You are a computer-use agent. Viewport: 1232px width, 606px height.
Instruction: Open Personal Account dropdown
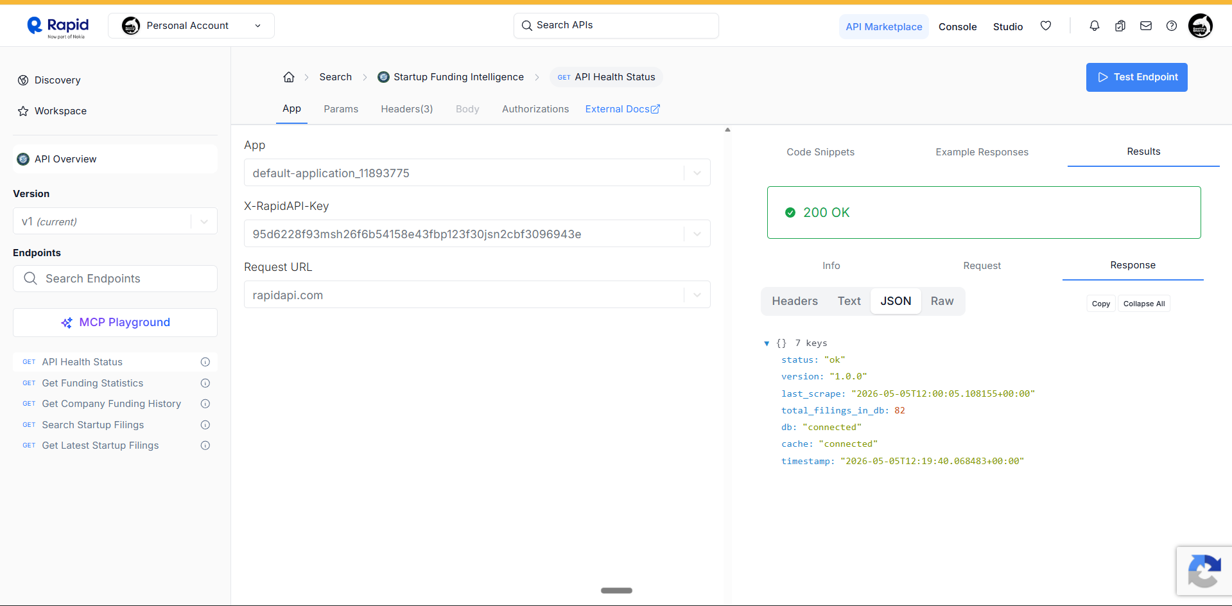[191, 26]
